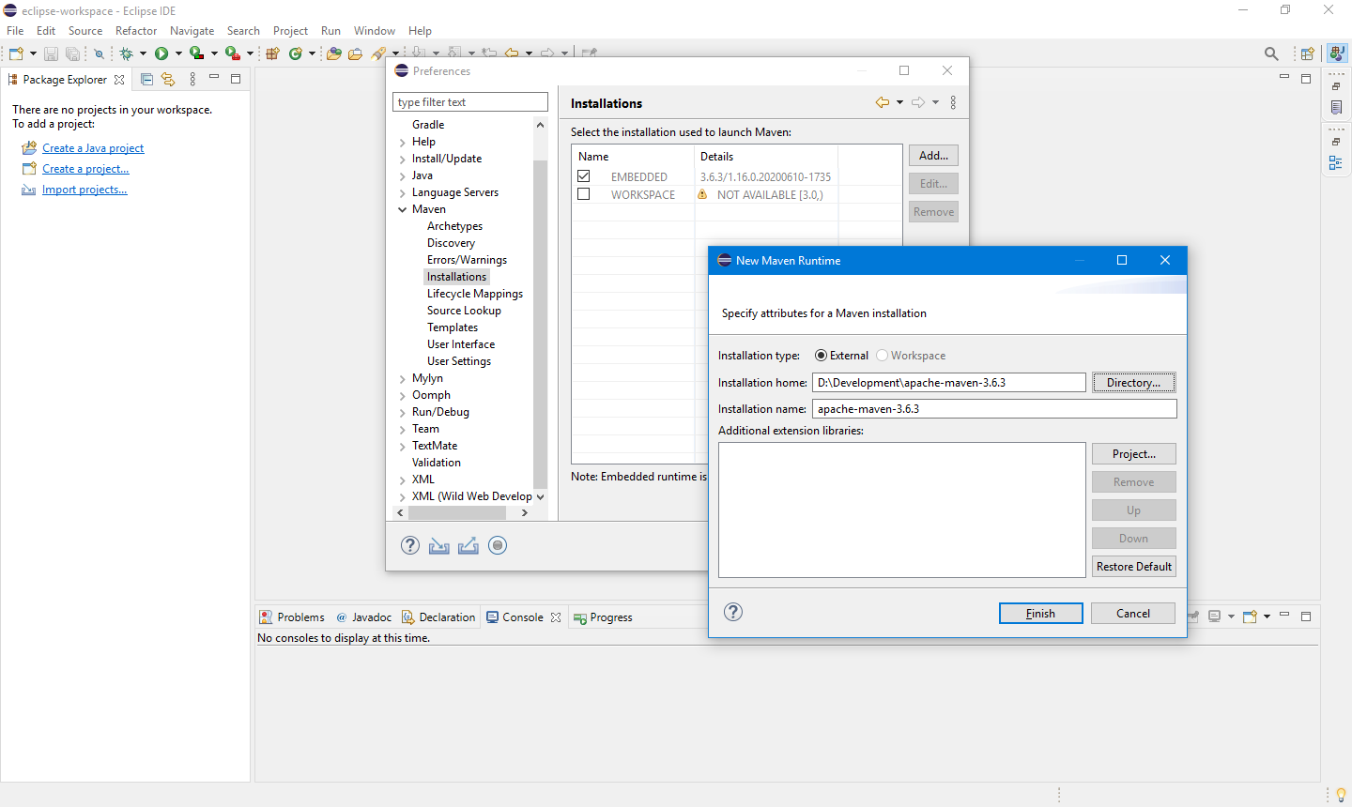Click the New Java Package icon
The width and height of the screenshot is (1352, 807).
(x=272, y=53)
